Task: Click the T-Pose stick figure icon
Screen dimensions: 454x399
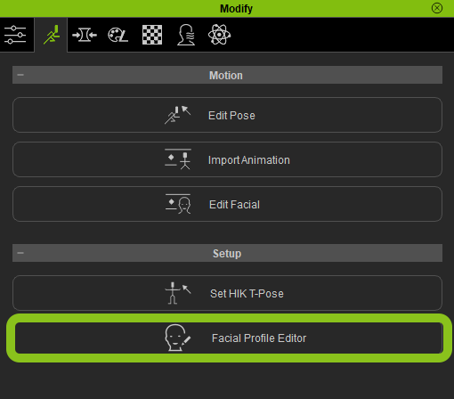Action: click(x=178, y=293)
